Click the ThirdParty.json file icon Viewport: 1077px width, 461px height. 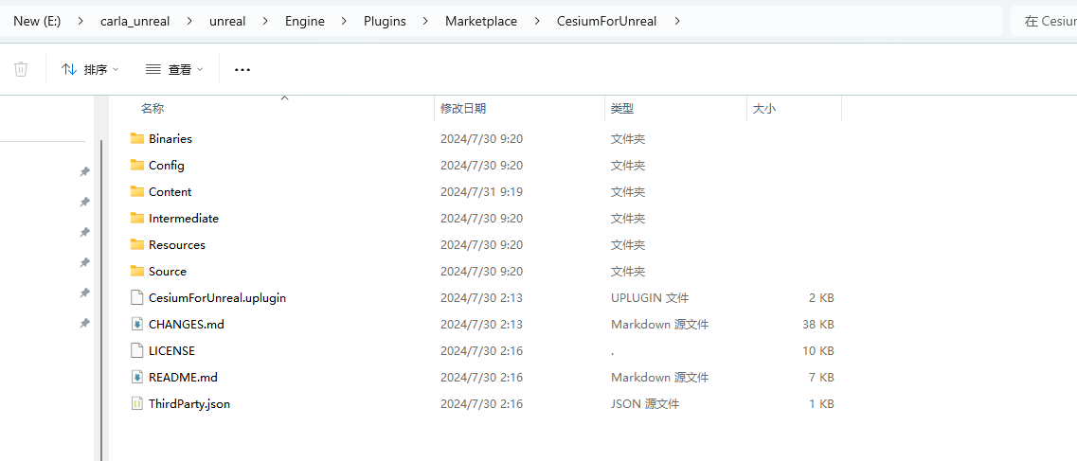pos(137,403)
